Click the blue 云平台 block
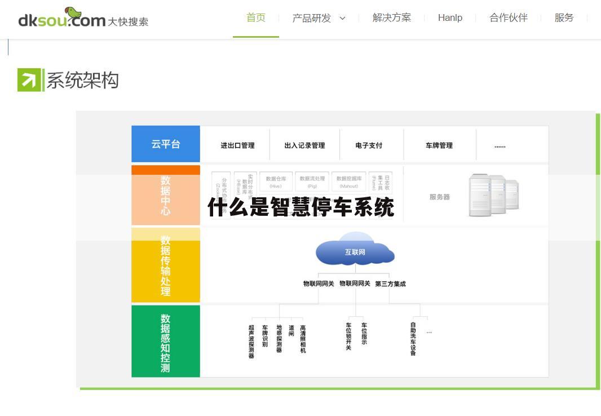 click(166, 144)
